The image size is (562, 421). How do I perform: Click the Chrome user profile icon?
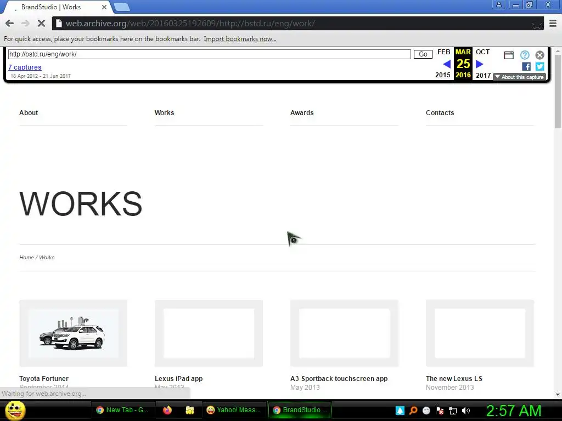click(x=498, y=4)
